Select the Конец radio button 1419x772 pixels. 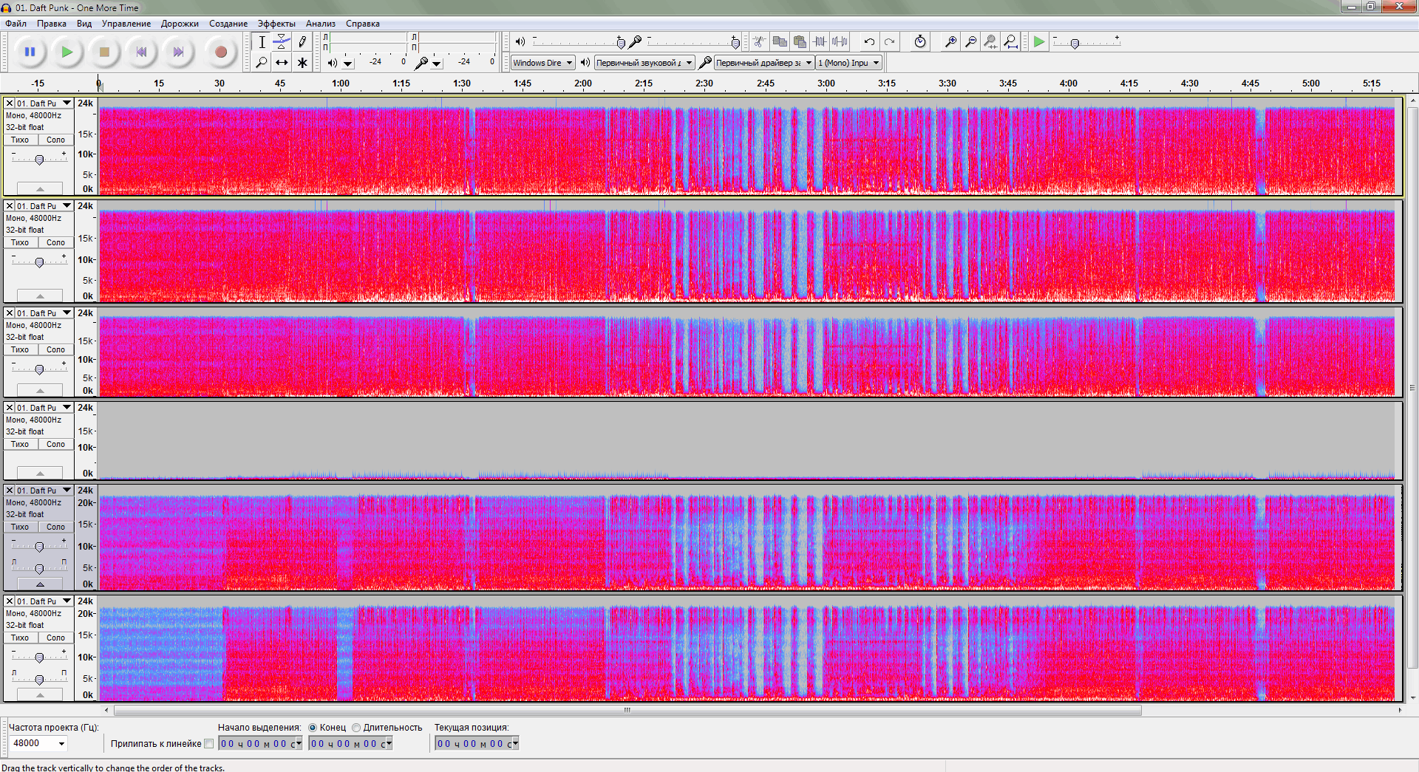coord(313,728)
